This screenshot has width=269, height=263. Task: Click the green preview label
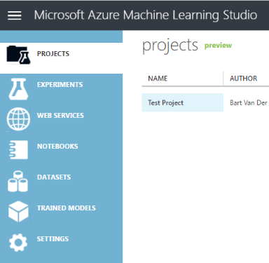coord(218,46)
